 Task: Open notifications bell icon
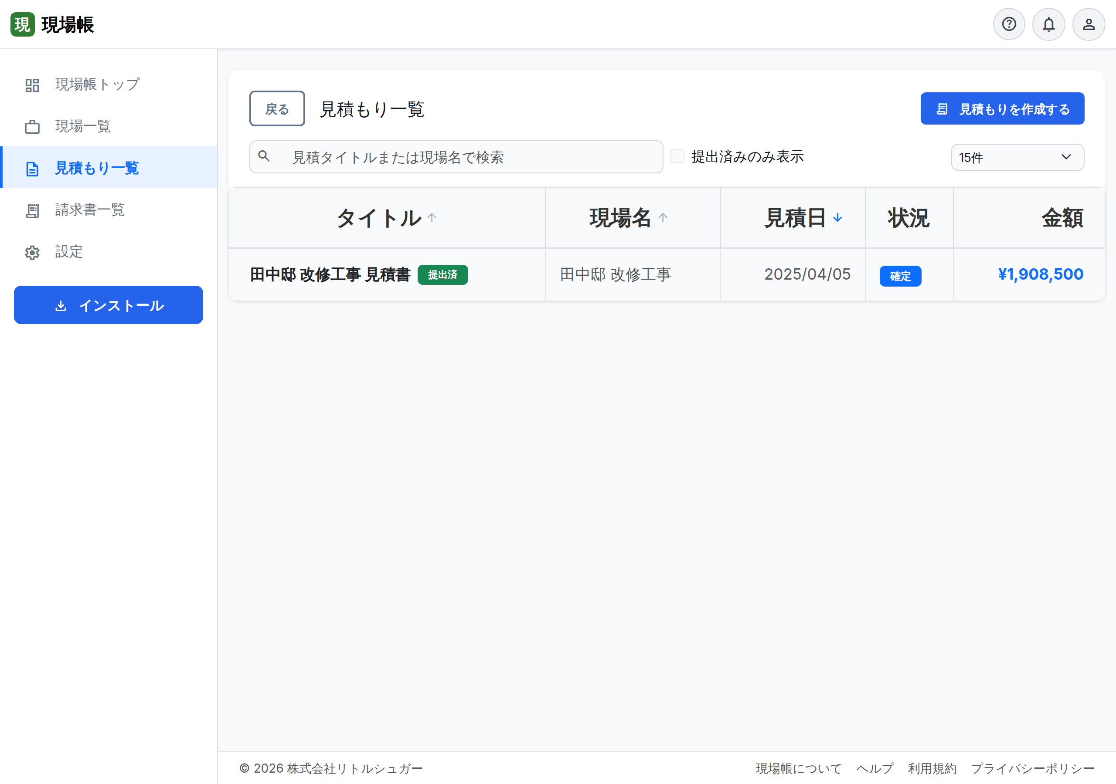click(x=1048, y=24)
